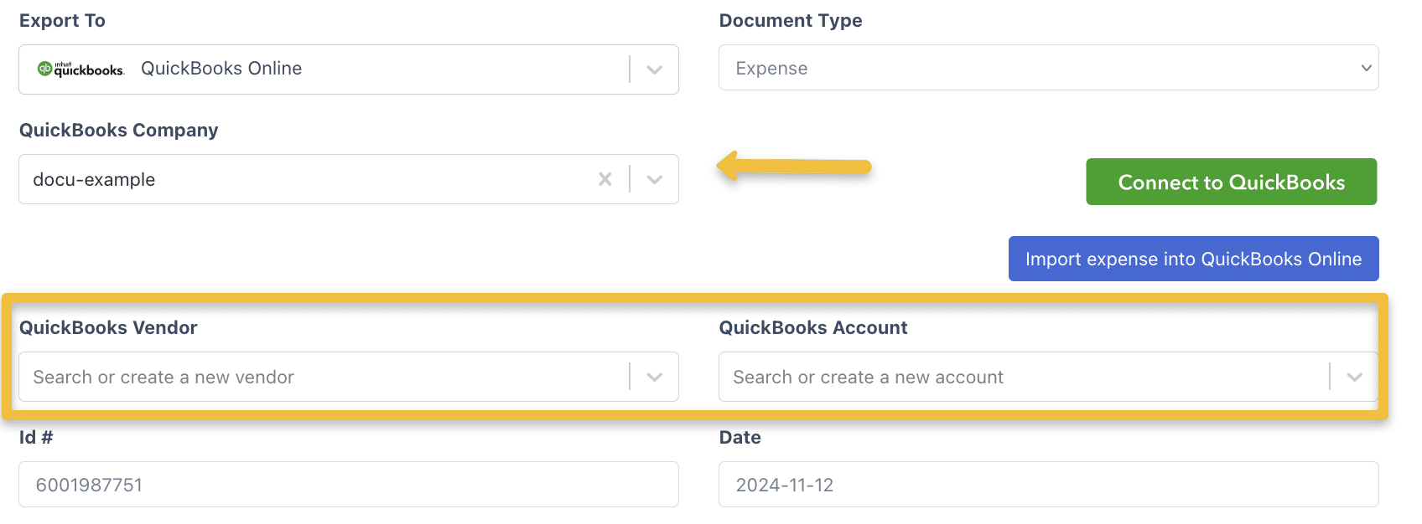Expand the QuickBooks Company dropdown chevron
Image resolution: width=1422 pixels, height=524 pixels.
(655, 179)
